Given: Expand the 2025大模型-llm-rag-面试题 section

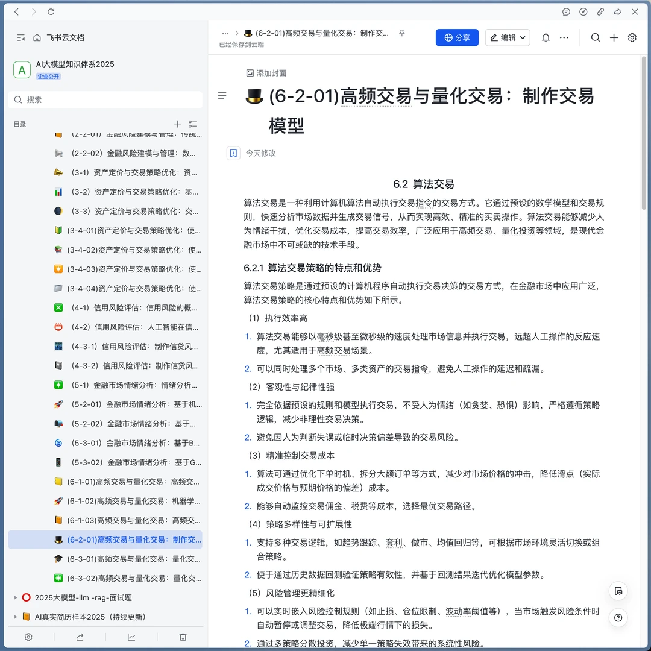Looking at the screenshot, I should coord(16,597).
